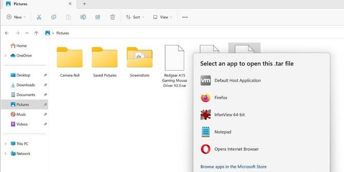Expand the This PC tree node
The image size is (344, 172).
(x=5, y=144)
